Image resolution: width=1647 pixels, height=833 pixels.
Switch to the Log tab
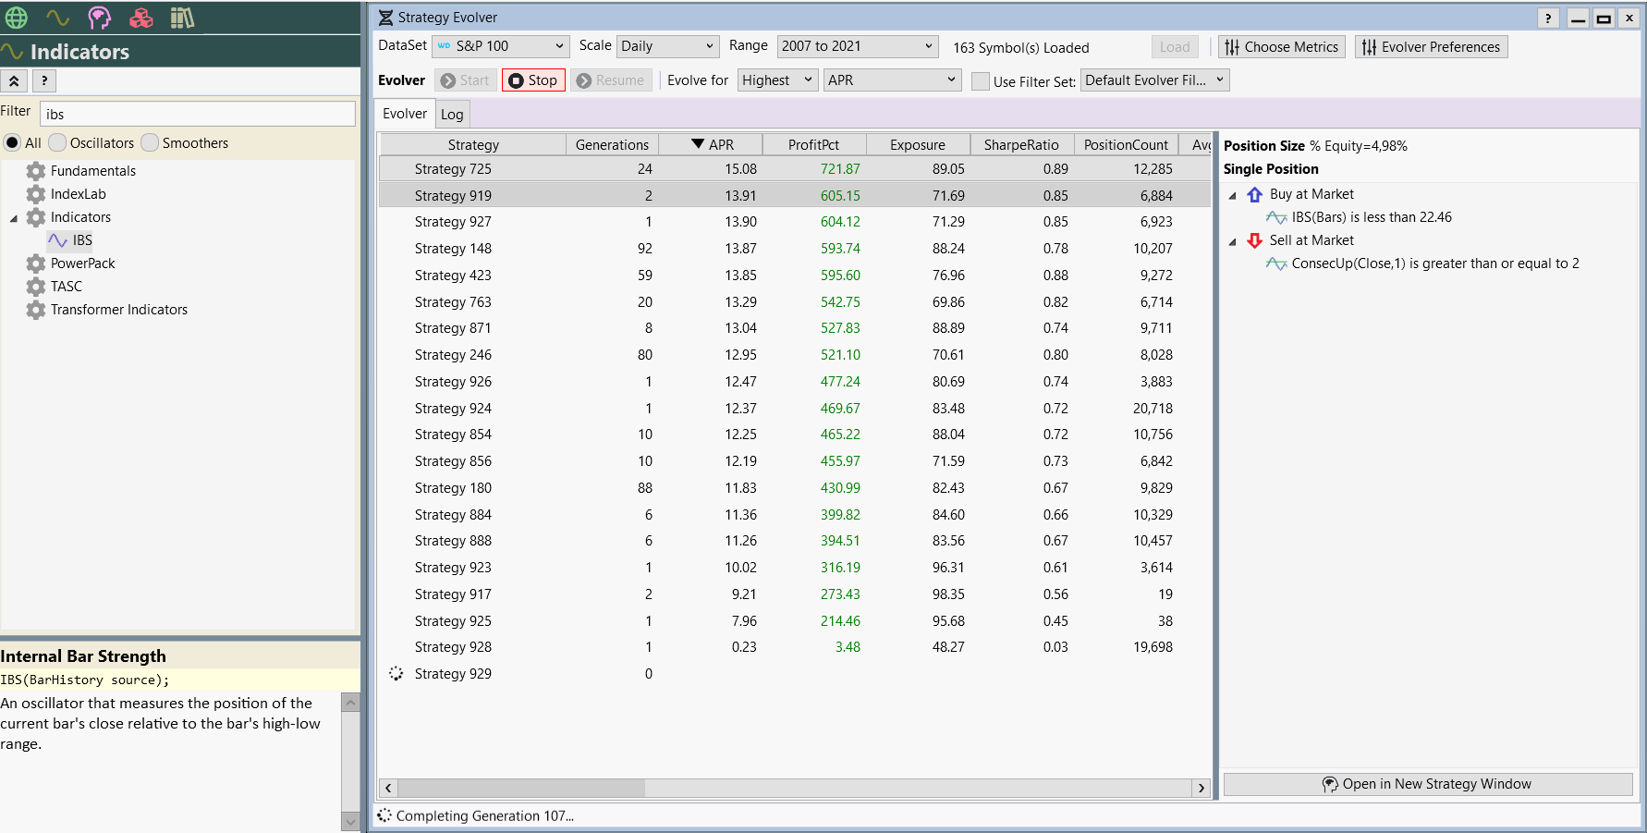(x=452, y=114)
